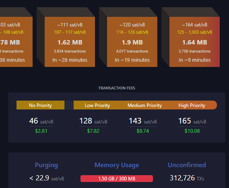Open the ~164 sat/vB mempool block
229x188 pixels.
[194, 42]
